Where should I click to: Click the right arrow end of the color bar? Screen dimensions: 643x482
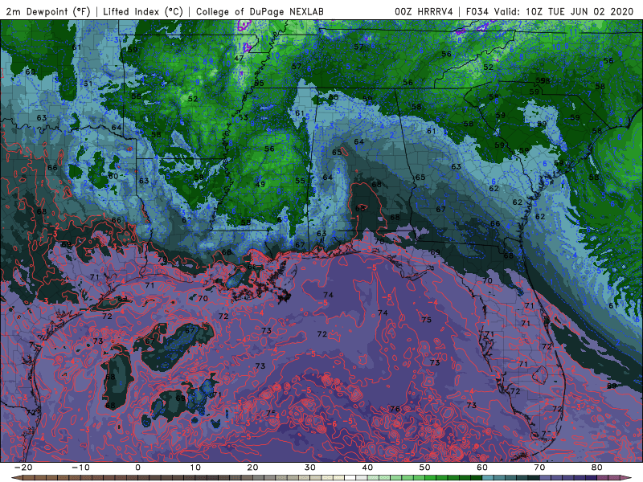(x=628, y=478)
